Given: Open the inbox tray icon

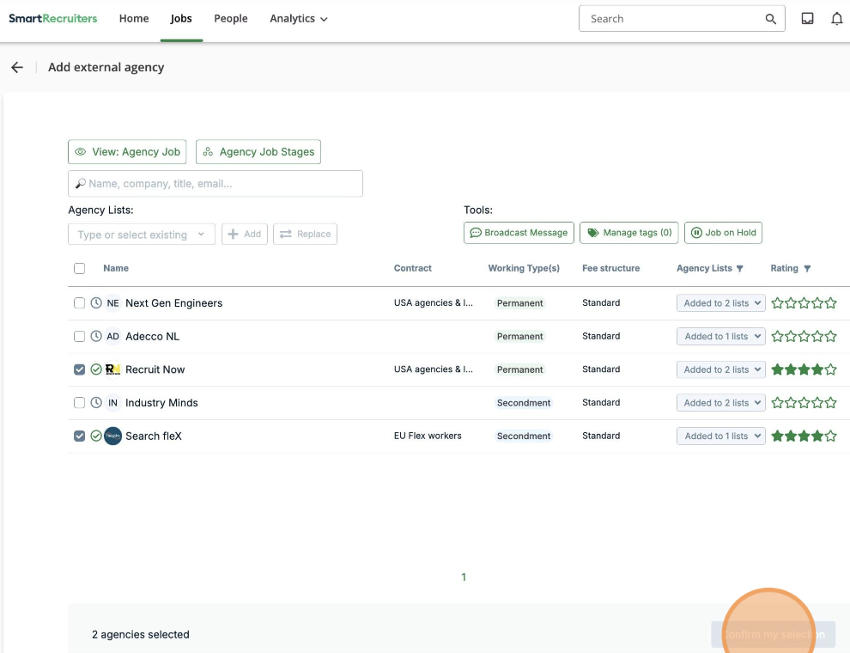Looking at the screenshot, I should tap(807, 18).
